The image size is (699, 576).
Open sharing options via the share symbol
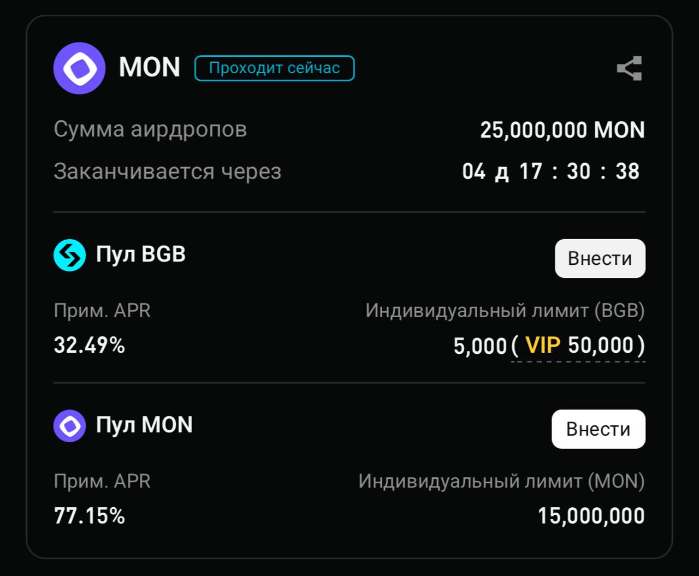coord(629,68)
